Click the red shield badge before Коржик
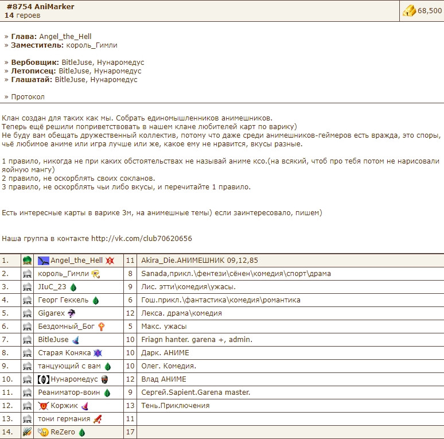Viewport: 444px width, 439px height. tap(44, 406)
